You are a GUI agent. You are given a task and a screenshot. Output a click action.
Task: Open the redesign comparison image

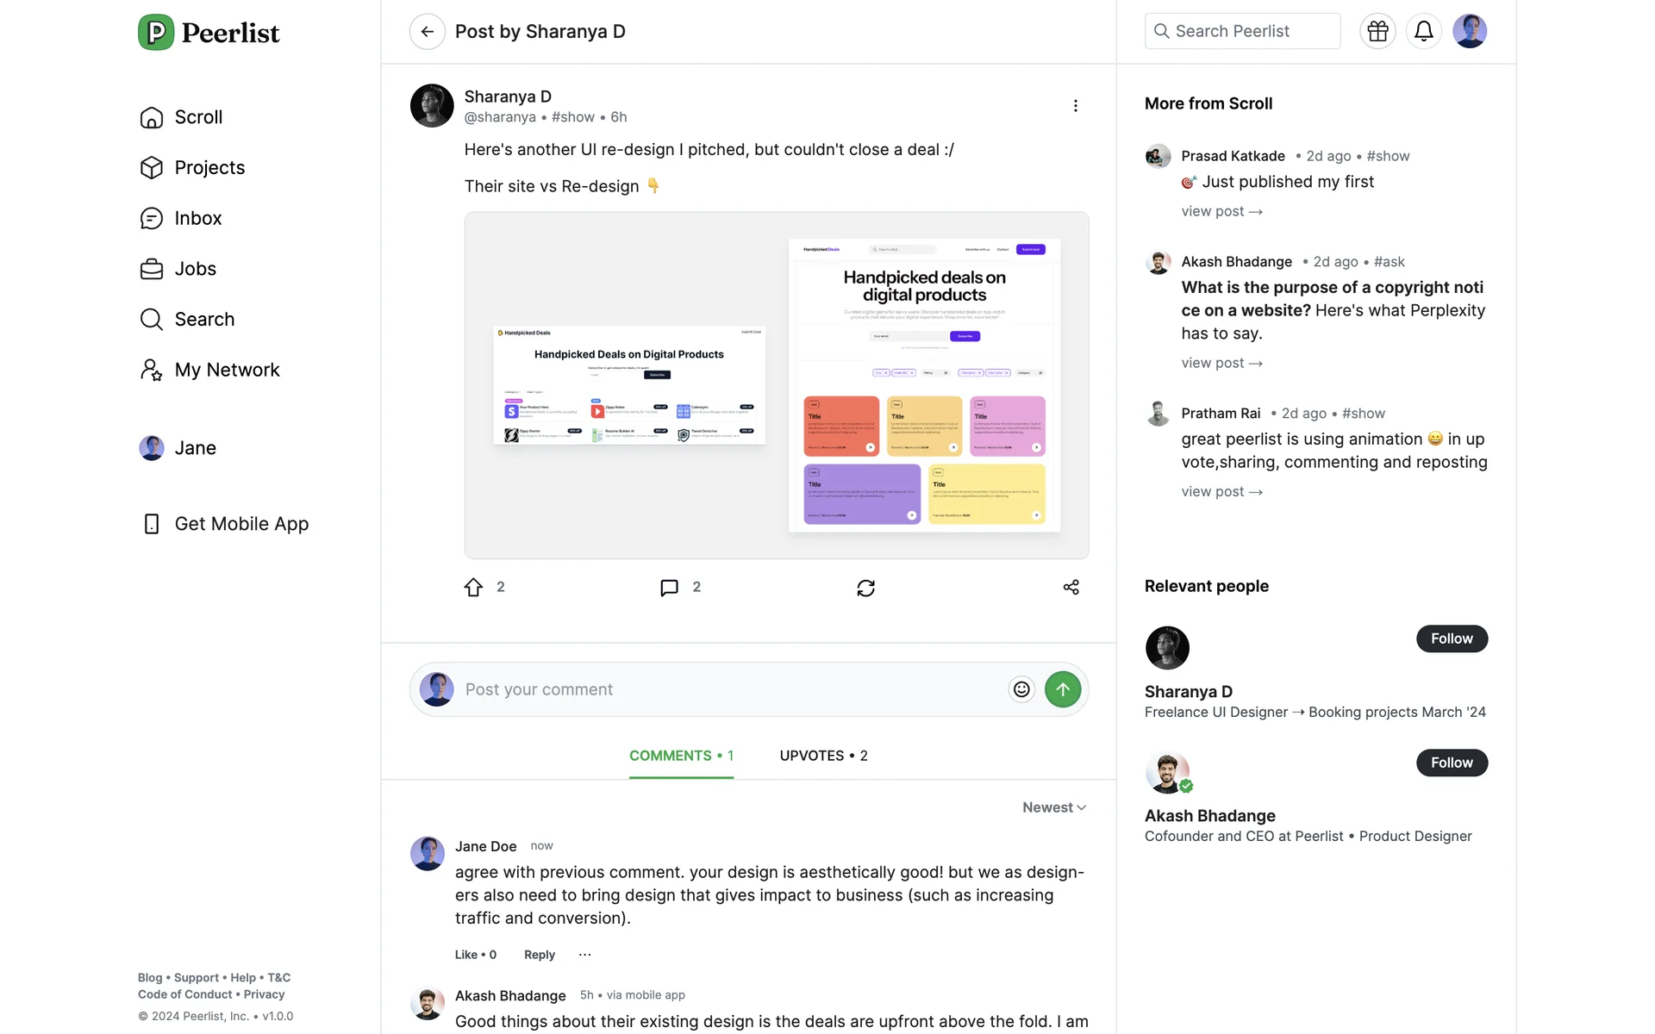pyautogui.click(x=776, y=385)
